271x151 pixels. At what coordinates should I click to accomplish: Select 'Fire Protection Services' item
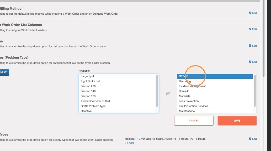215,106
